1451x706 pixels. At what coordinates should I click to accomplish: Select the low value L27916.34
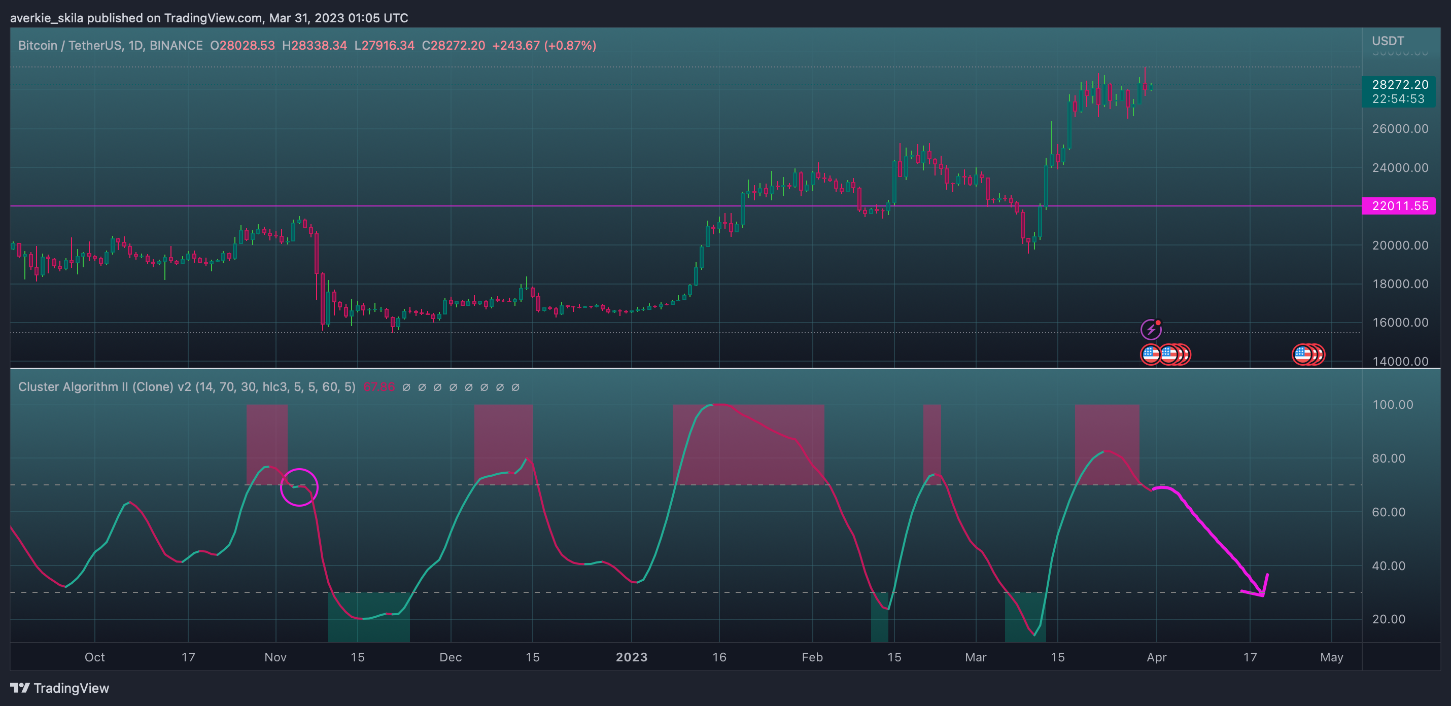point(384,46)
